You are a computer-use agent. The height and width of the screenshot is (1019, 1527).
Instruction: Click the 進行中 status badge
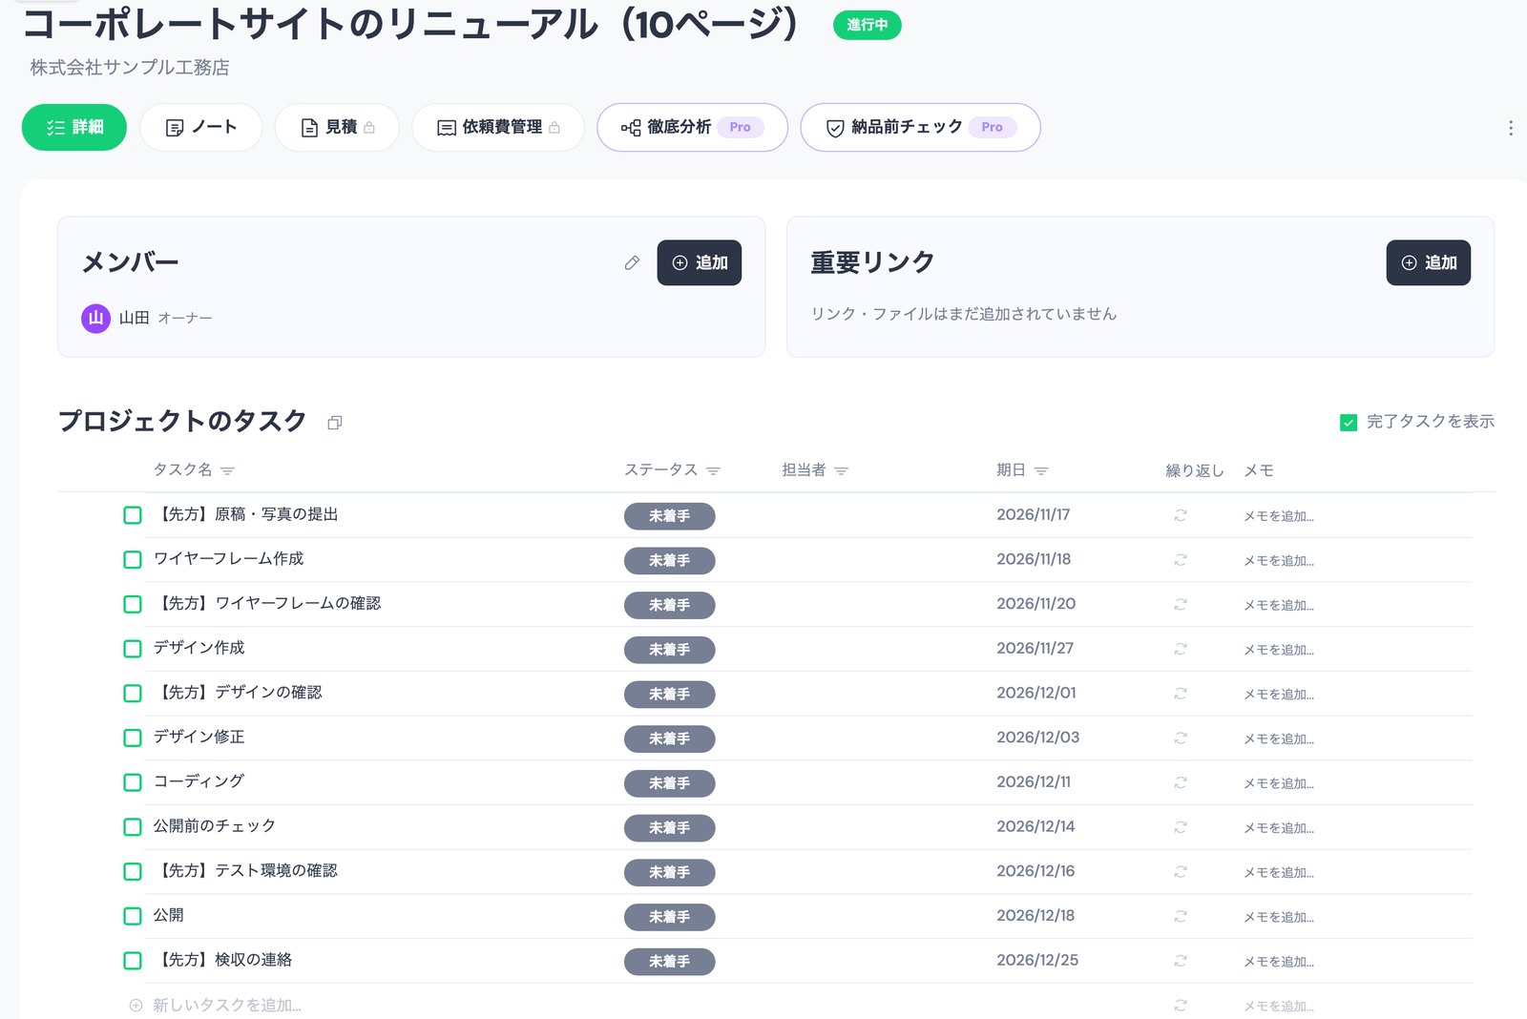pyautogui.click(x=867, y=25)
